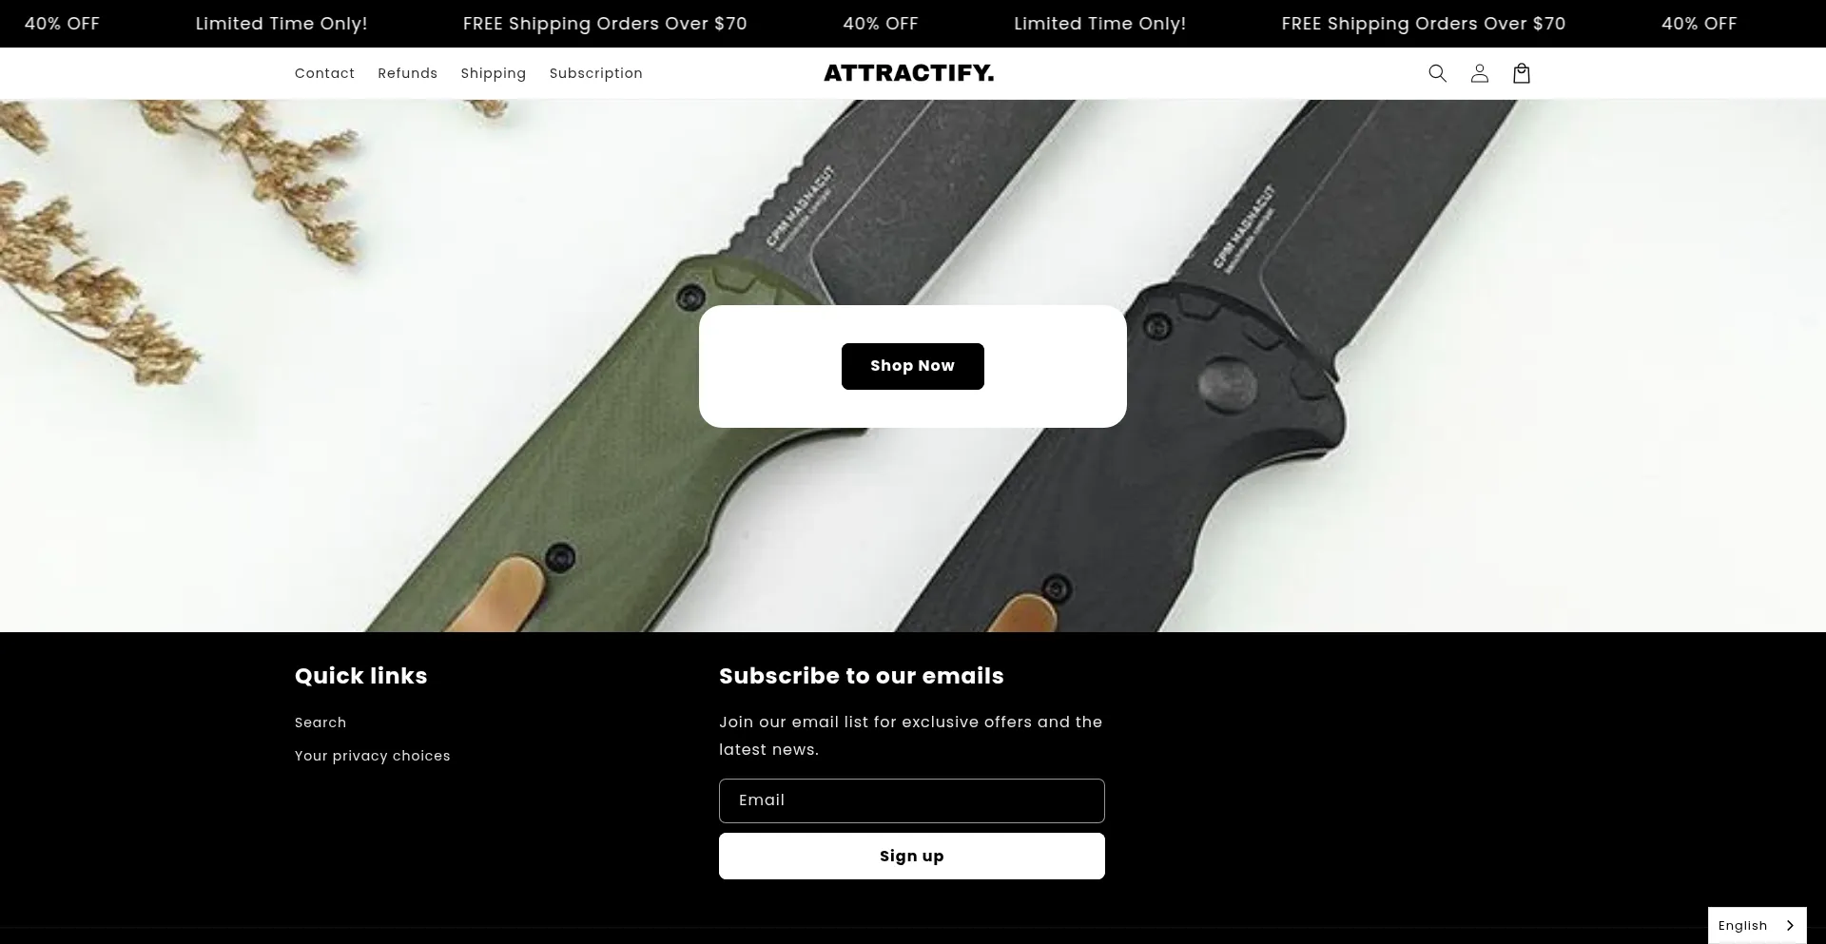Click first Limited Time Only! banner text
This screenshot has height=944, width=1826.
[282, 24]
